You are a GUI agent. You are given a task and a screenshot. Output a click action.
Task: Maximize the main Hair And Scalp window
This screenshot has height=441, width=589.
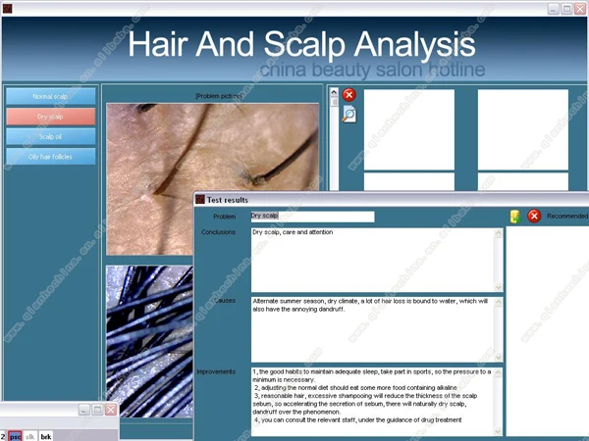(566, 9)
